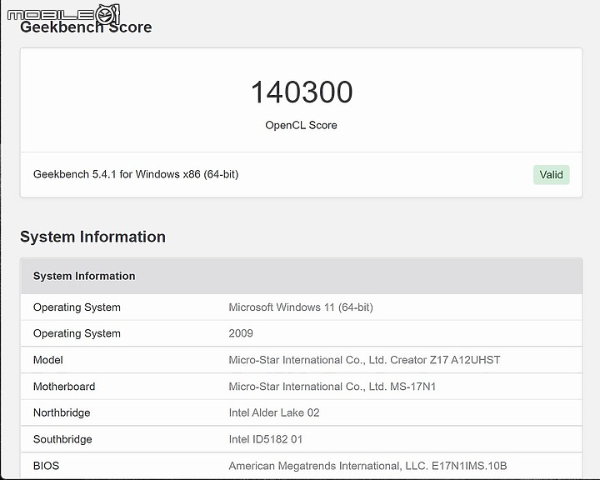The image size is (600, 480).
Task: Click the Northbridge row label
Action: (62, 413)
